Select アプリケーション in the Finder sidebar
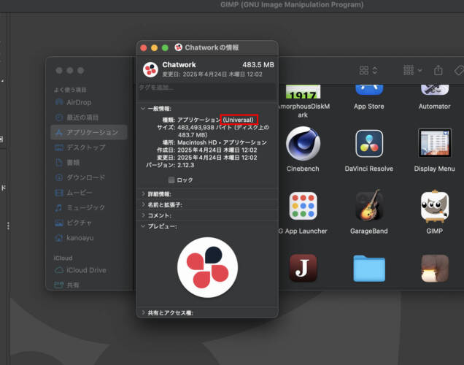464x365 pixels. tap(89, 132)
